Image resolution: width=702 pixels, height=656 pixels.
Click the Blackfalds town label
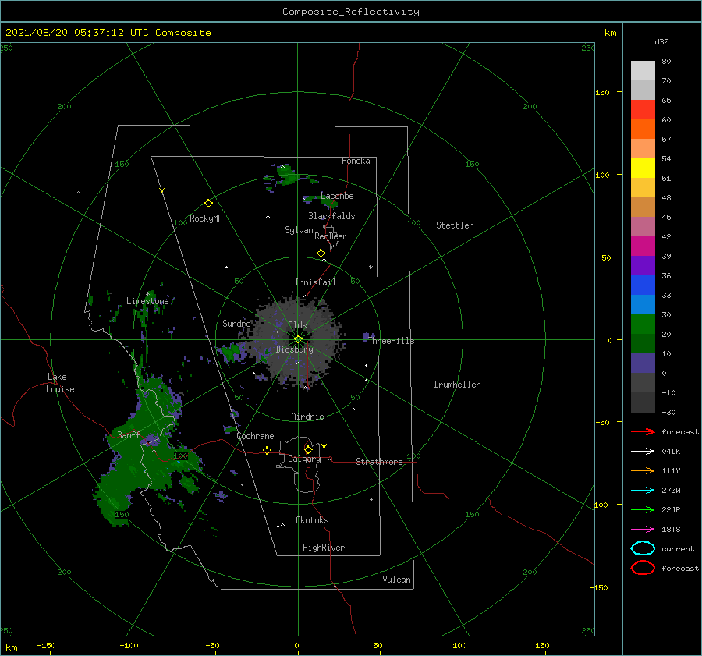pos(331,216)
